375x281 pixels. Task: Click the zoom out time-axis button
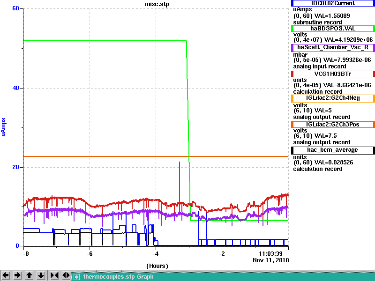tap(66, 275)
